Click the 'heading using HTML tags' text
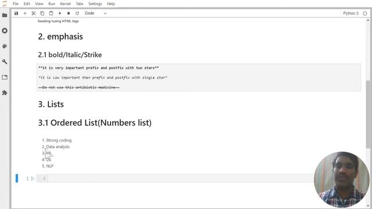The width and height of the screenshot is (372, 209). [x=58, y=21]
